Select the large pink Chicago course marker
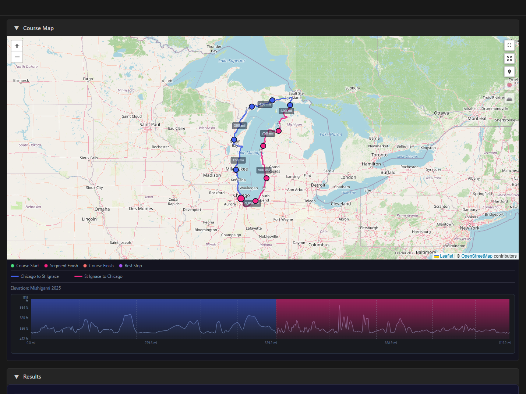Screen dimensions: 526x394 241,198
